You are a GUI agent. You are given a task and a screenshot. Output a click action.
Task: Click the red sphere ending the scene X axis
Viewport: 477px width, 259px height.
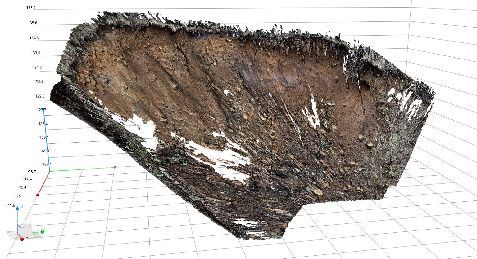point(38,195)
